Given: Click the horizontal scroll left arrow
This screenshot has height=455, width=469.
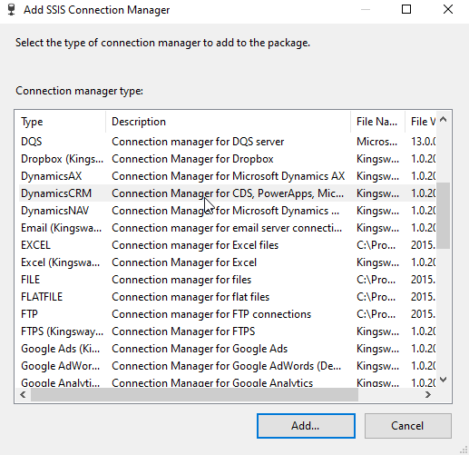Looking at the screenshot, I should [23, 394].
